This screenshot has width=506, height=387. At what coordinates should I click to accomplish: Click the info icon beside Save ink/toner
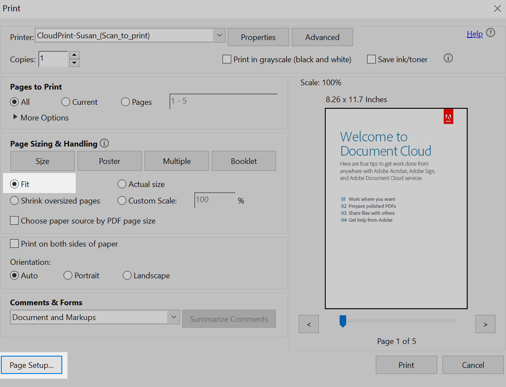(448, 58)
